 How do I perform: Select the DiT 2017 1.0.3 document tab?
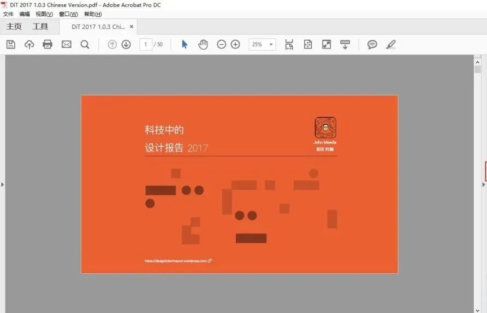coord(98,27)
